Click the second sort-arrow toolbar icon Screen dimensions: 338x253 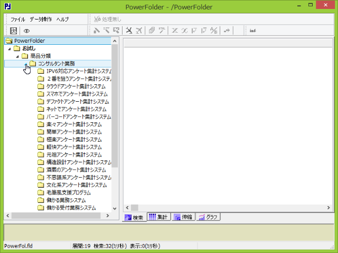pyautogui.click(x=204, y=31)
